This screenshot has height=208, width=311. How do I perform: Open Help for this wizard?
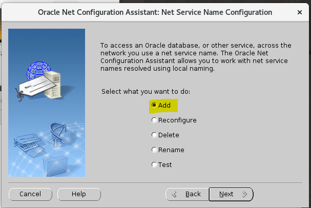(79, 194)
